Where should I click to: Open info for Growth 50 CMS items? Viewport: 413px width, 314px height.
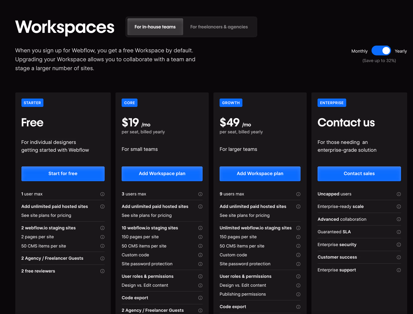(x=298, y=246)
